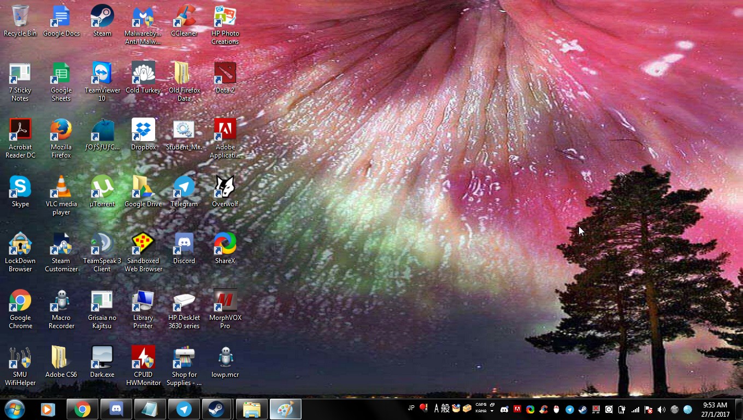This screenshot has width=743, height=420.
Task: Click the Show Desktop strip beside the clock
Action: (x=739, y=409)
